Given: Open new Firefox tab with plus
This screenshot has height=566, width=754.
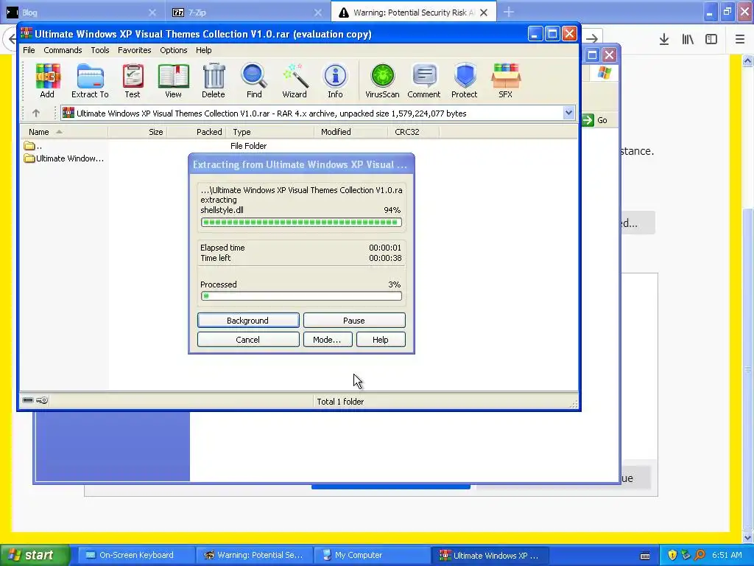Looking at the screenshot, I should click(x=509, y=12).
